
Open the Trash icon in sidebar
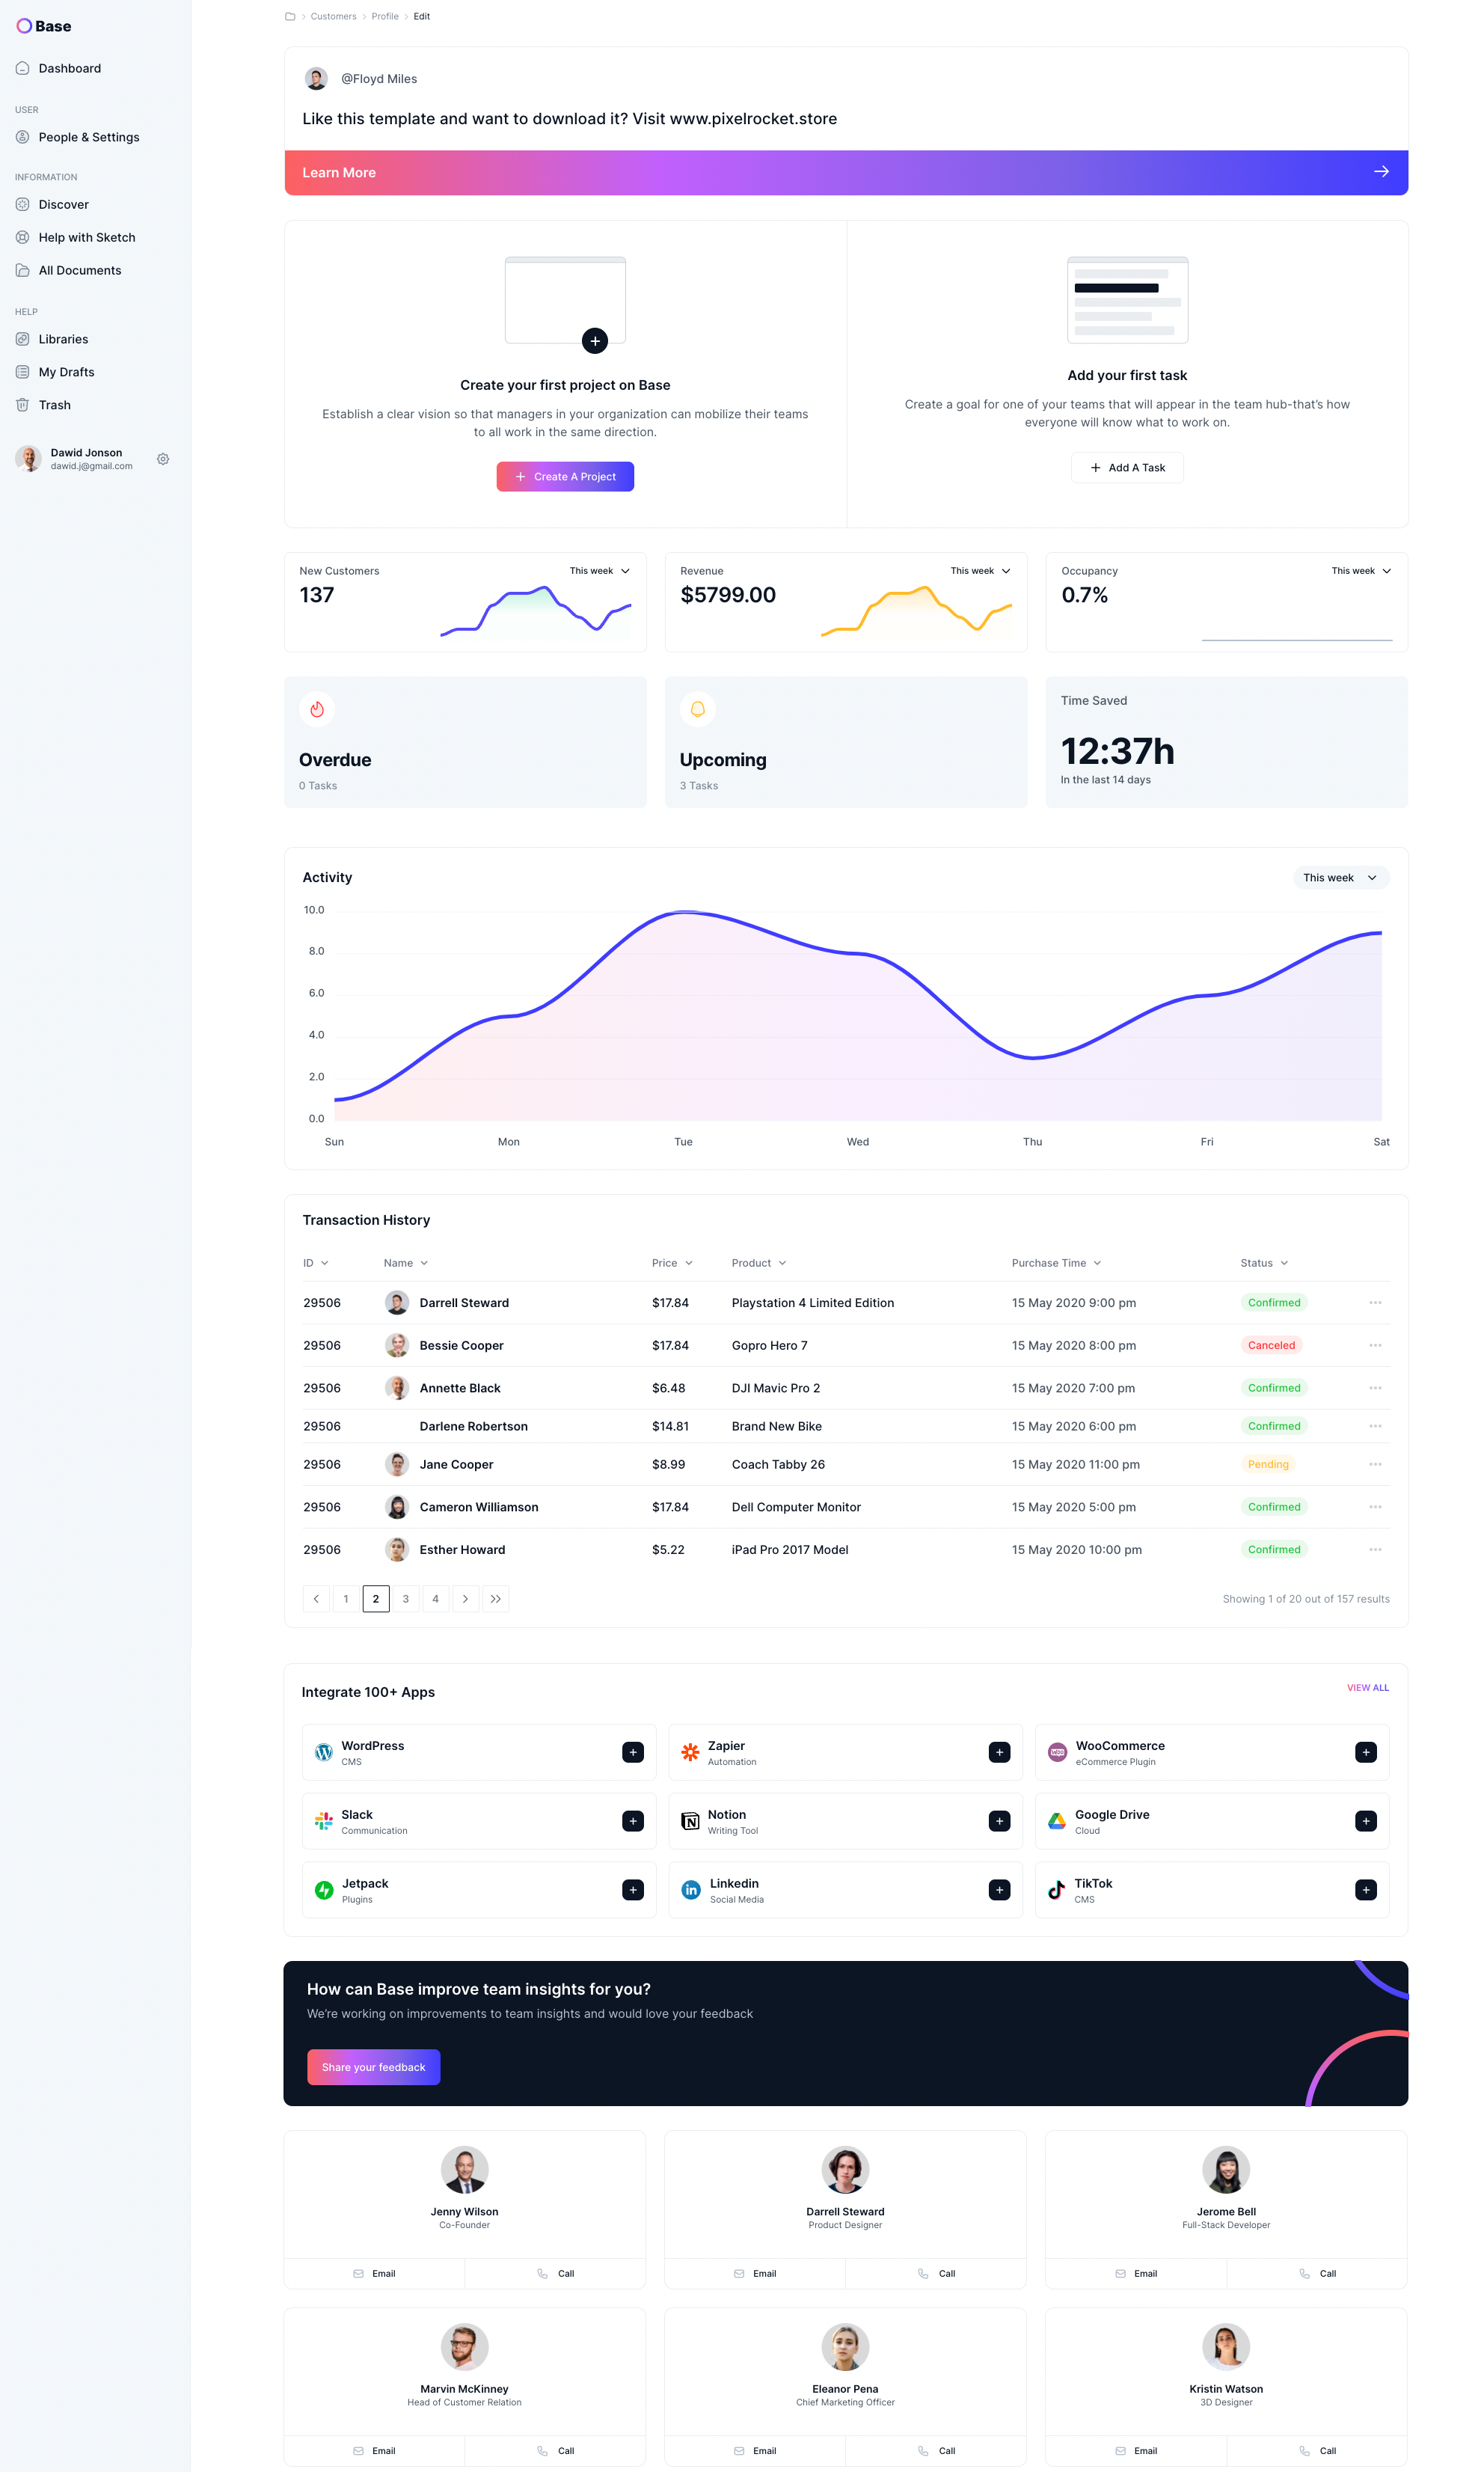[x=25, y=404]
